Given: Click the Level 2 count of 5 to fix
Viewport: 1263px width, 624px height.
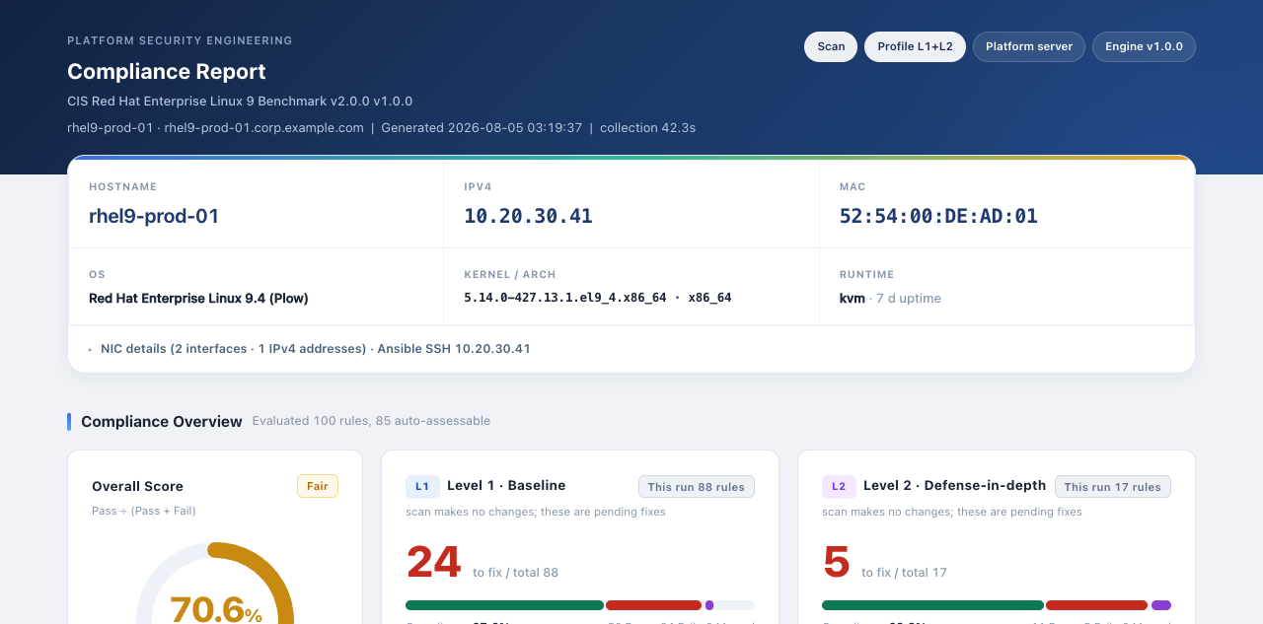Looking at the screenshot, I should [836, 562].
